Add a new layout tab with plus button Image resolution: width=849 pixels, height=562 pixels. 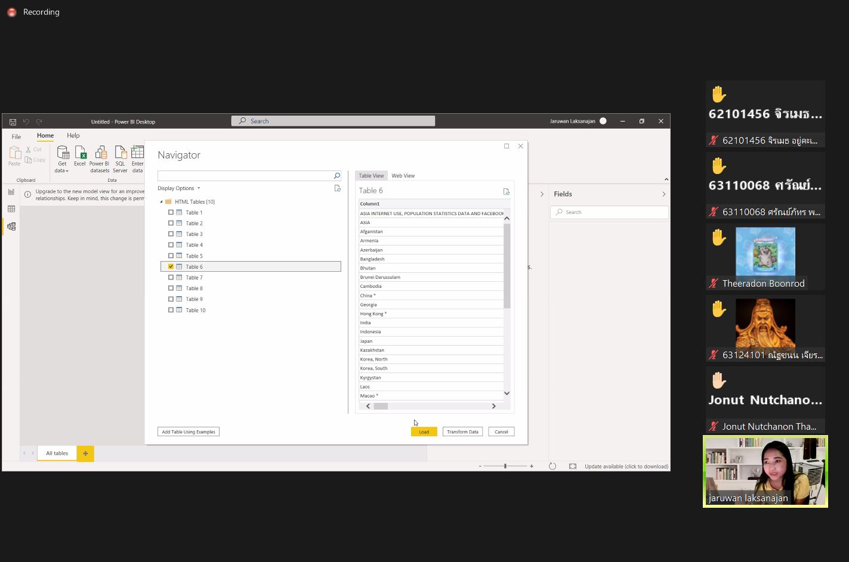click(85, 454)
